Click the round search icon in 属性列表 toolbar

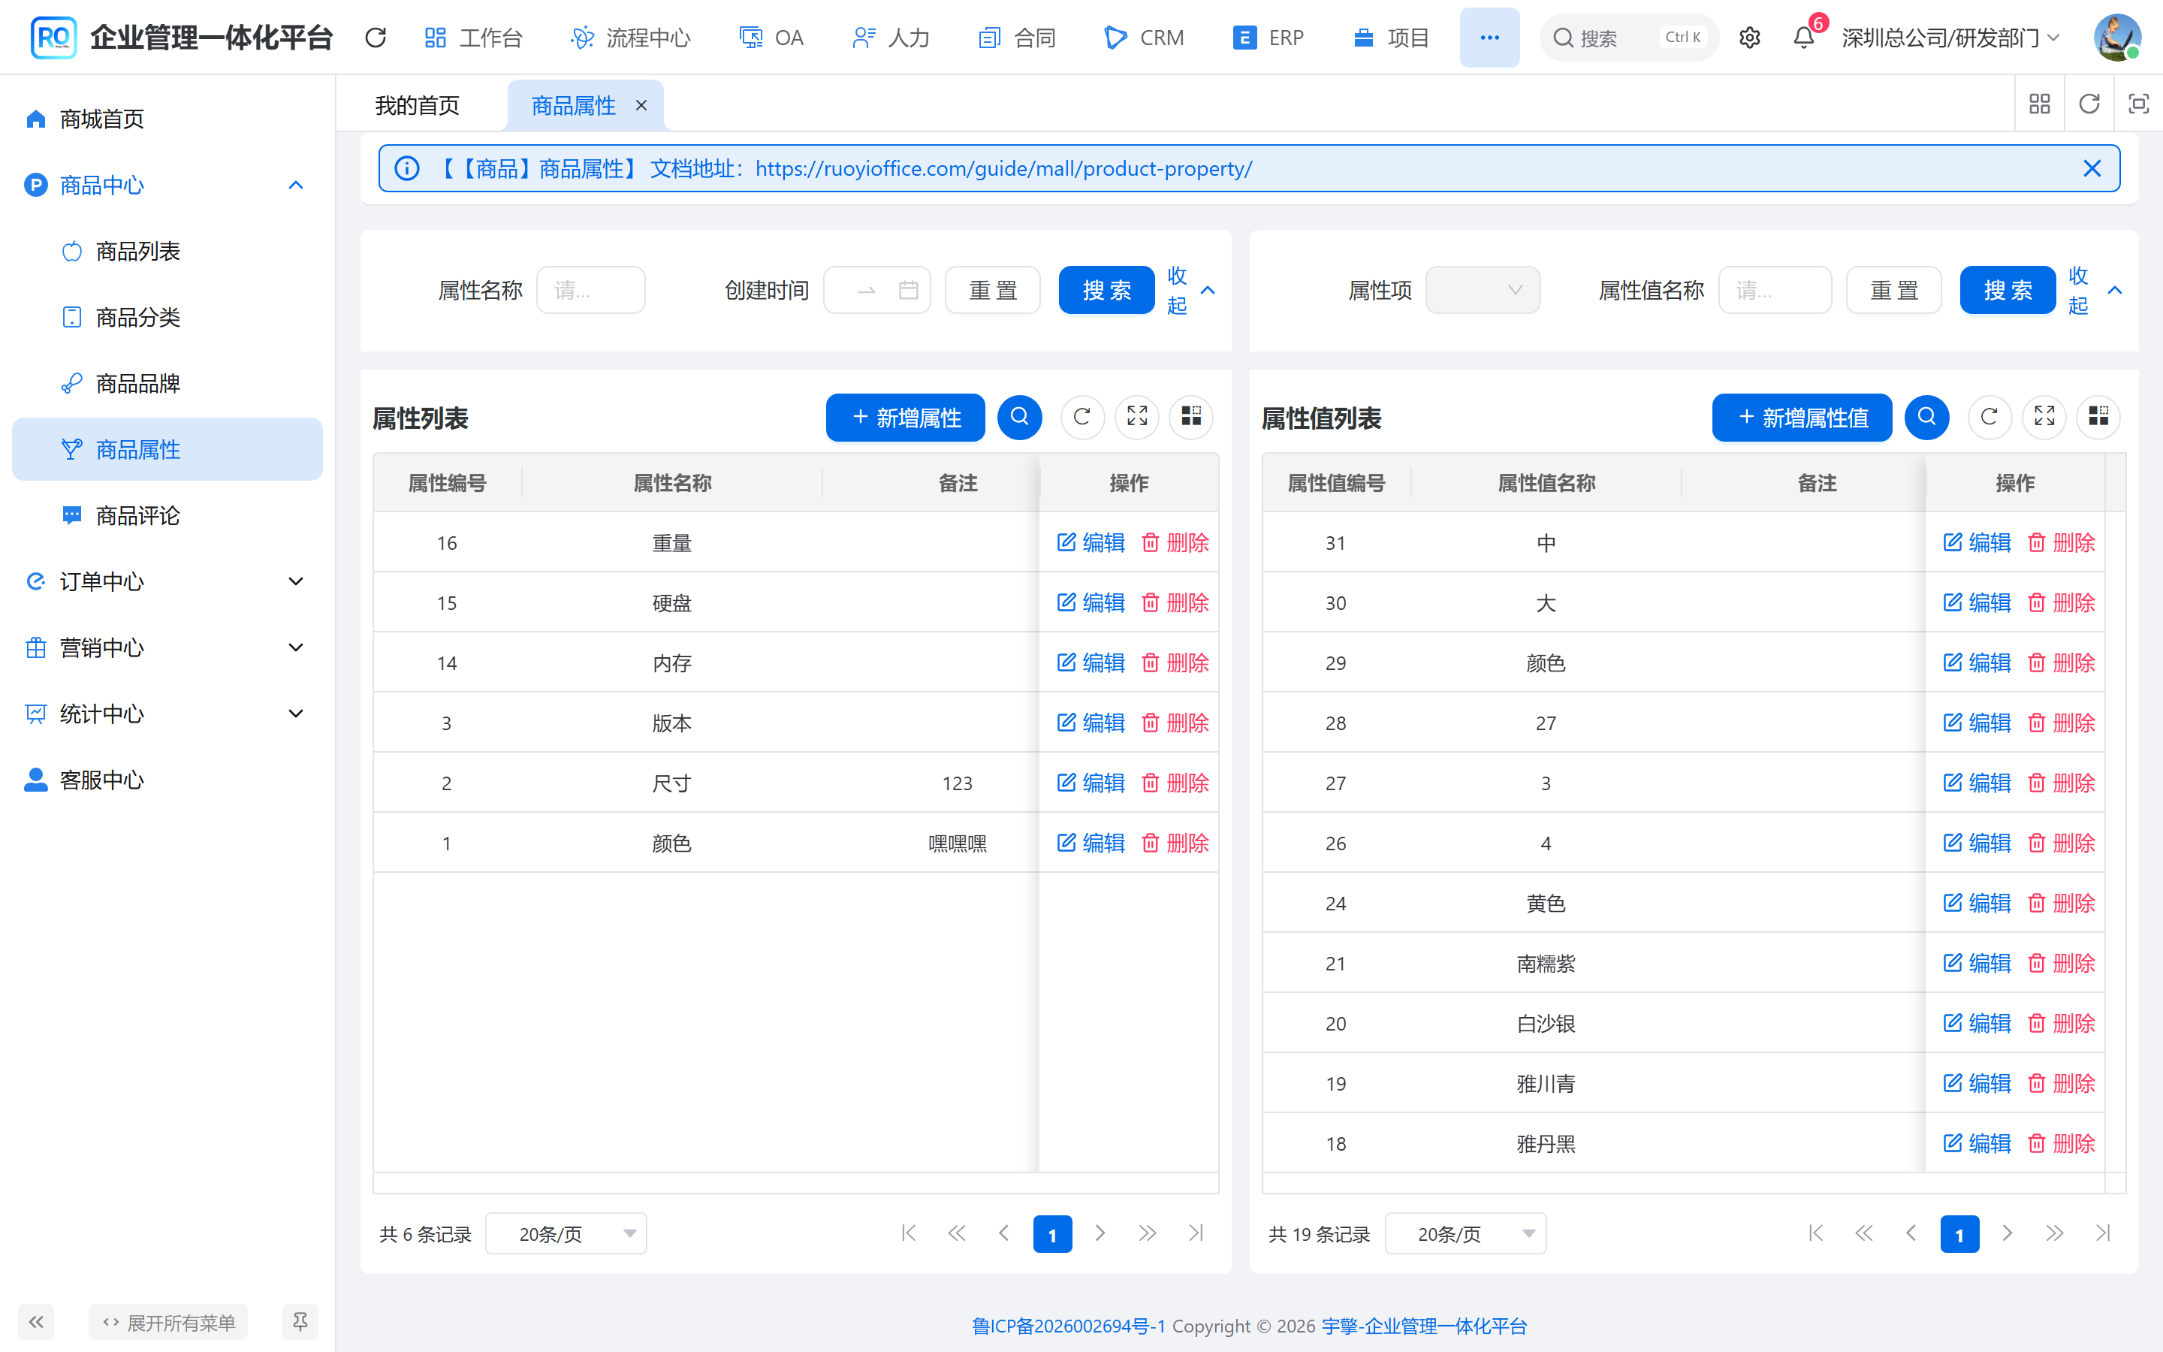coord(1020,418)
